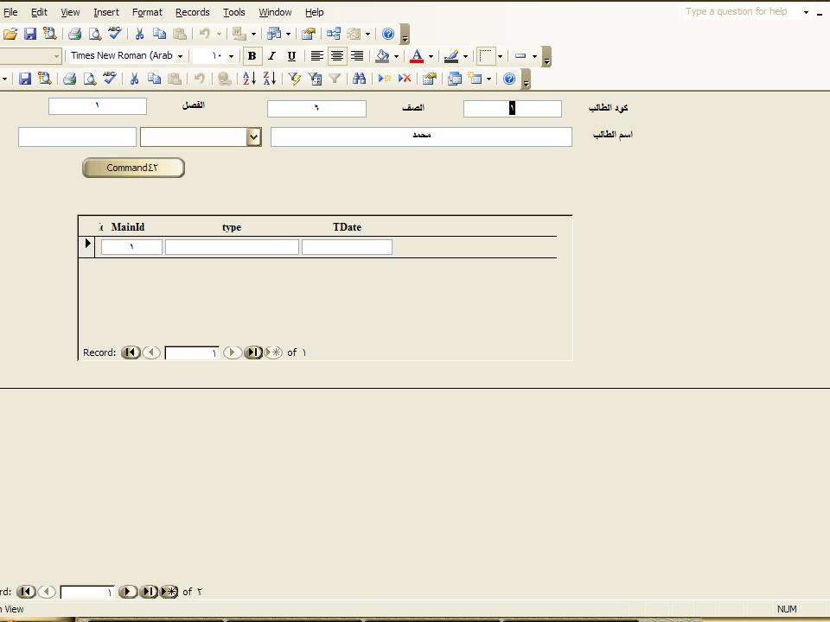Sort descending Z to A
Image resolution: width=830 pixels, height=622 pixels.
270,79
